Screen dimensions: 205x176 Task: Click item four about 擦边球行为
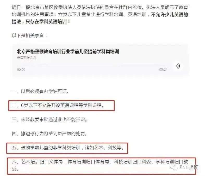(50, 133)
